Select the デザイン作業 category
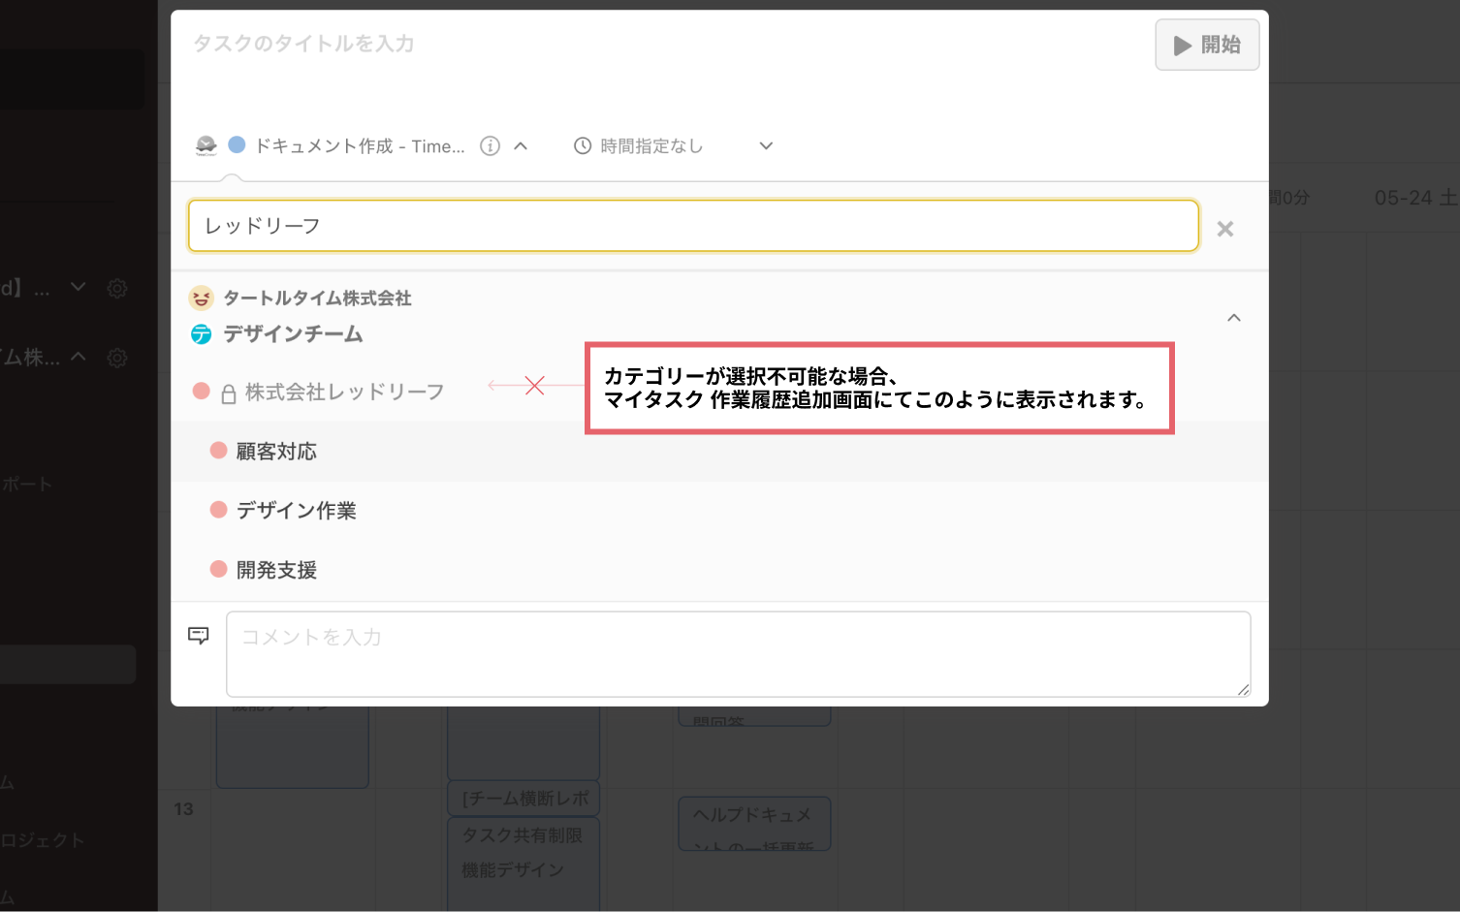 tap(296, 511)
